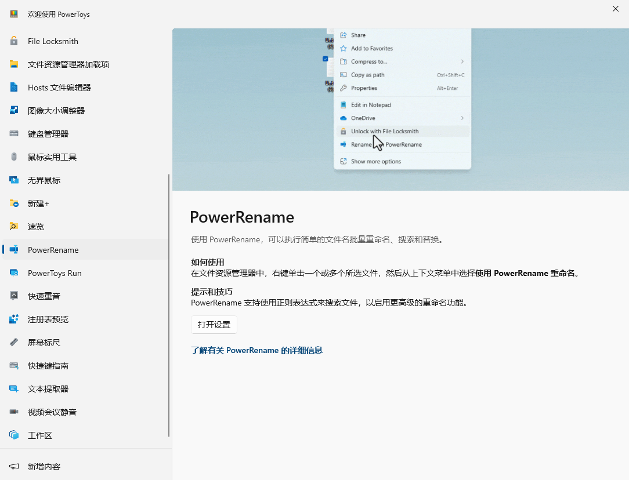This screenshot has height=480, width=629.
Task: Expand the OneDrive submenu chevron
Action: click(462, 118)
